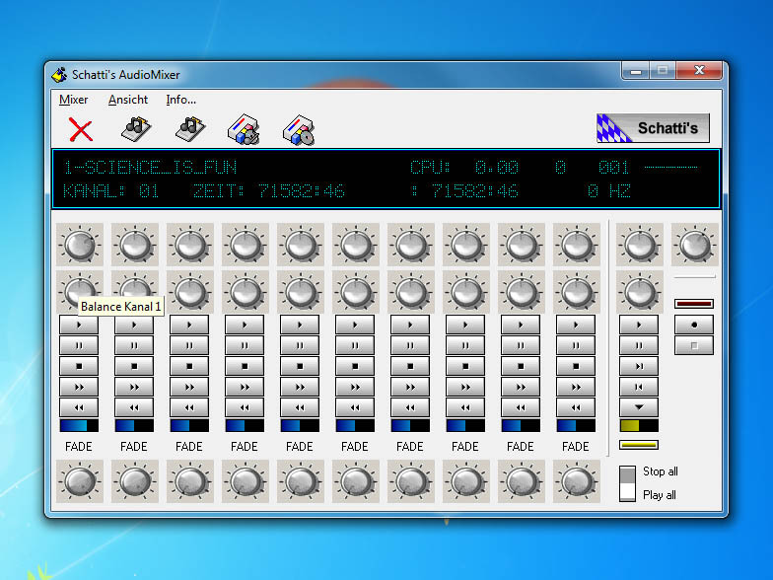This screenshot has height=580, width=773.
Task: Fast forward channel 10
Action: 576,387
